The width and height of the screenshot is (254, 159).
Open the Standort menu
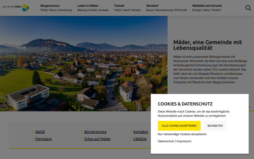152,6
